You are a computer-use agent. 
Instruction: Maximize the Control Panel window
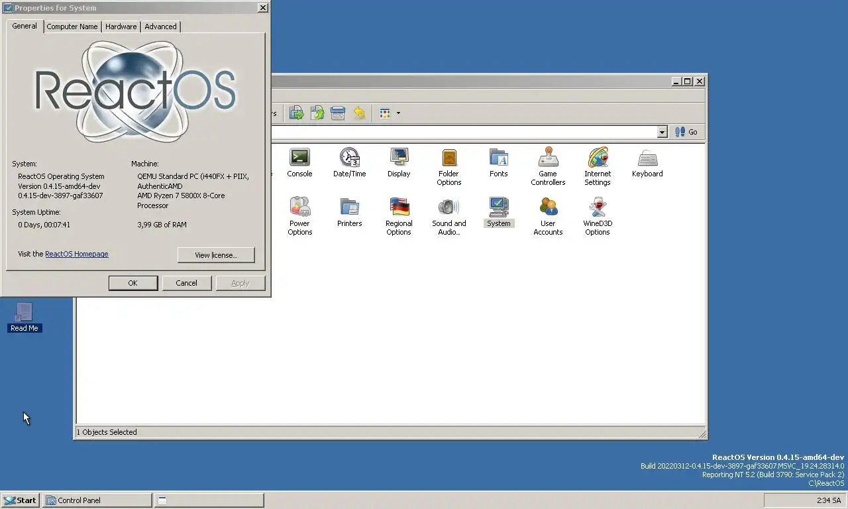687,81
